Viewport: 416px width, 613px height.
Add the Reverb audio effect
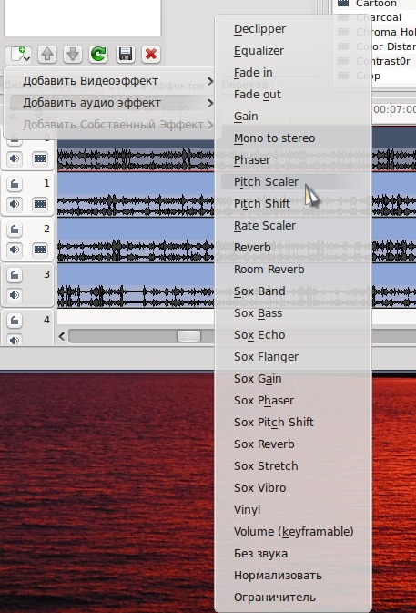point(293,248)
